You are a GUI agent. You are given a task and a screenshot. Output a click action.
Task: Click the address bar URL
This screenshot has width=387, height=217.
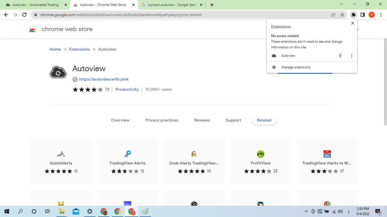click(x=121, y=15)
